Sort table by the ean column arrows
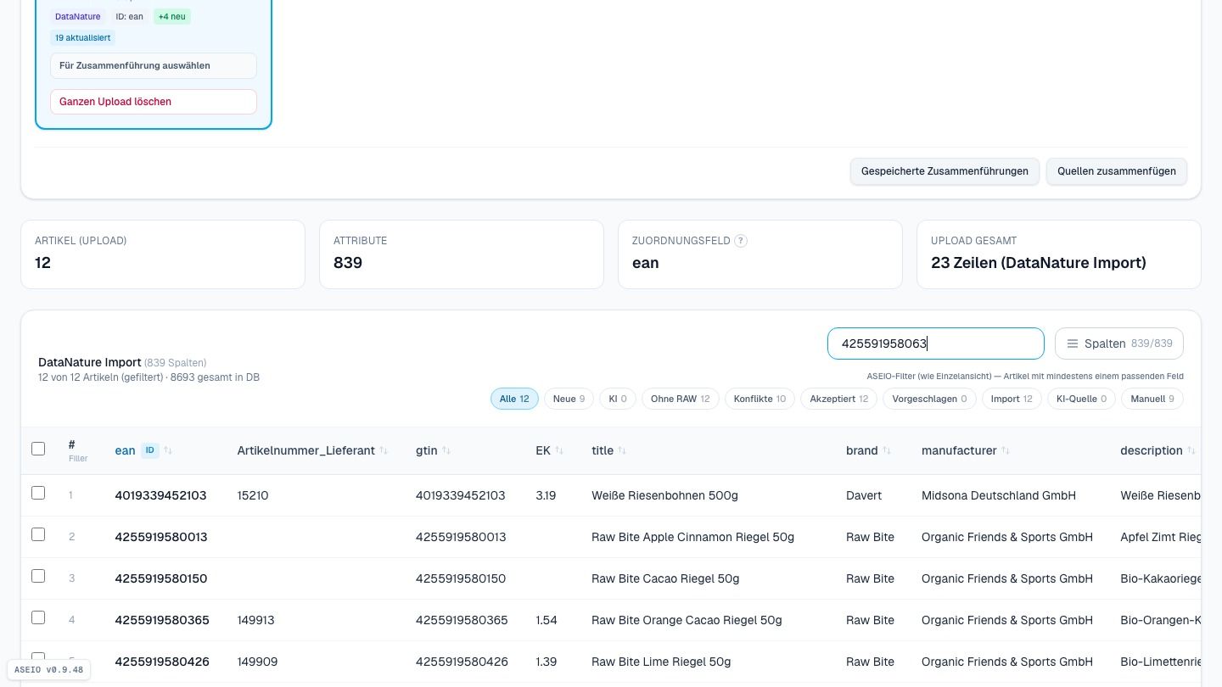The height and width of the screenshot is (687, 1222). pos(168,450)
